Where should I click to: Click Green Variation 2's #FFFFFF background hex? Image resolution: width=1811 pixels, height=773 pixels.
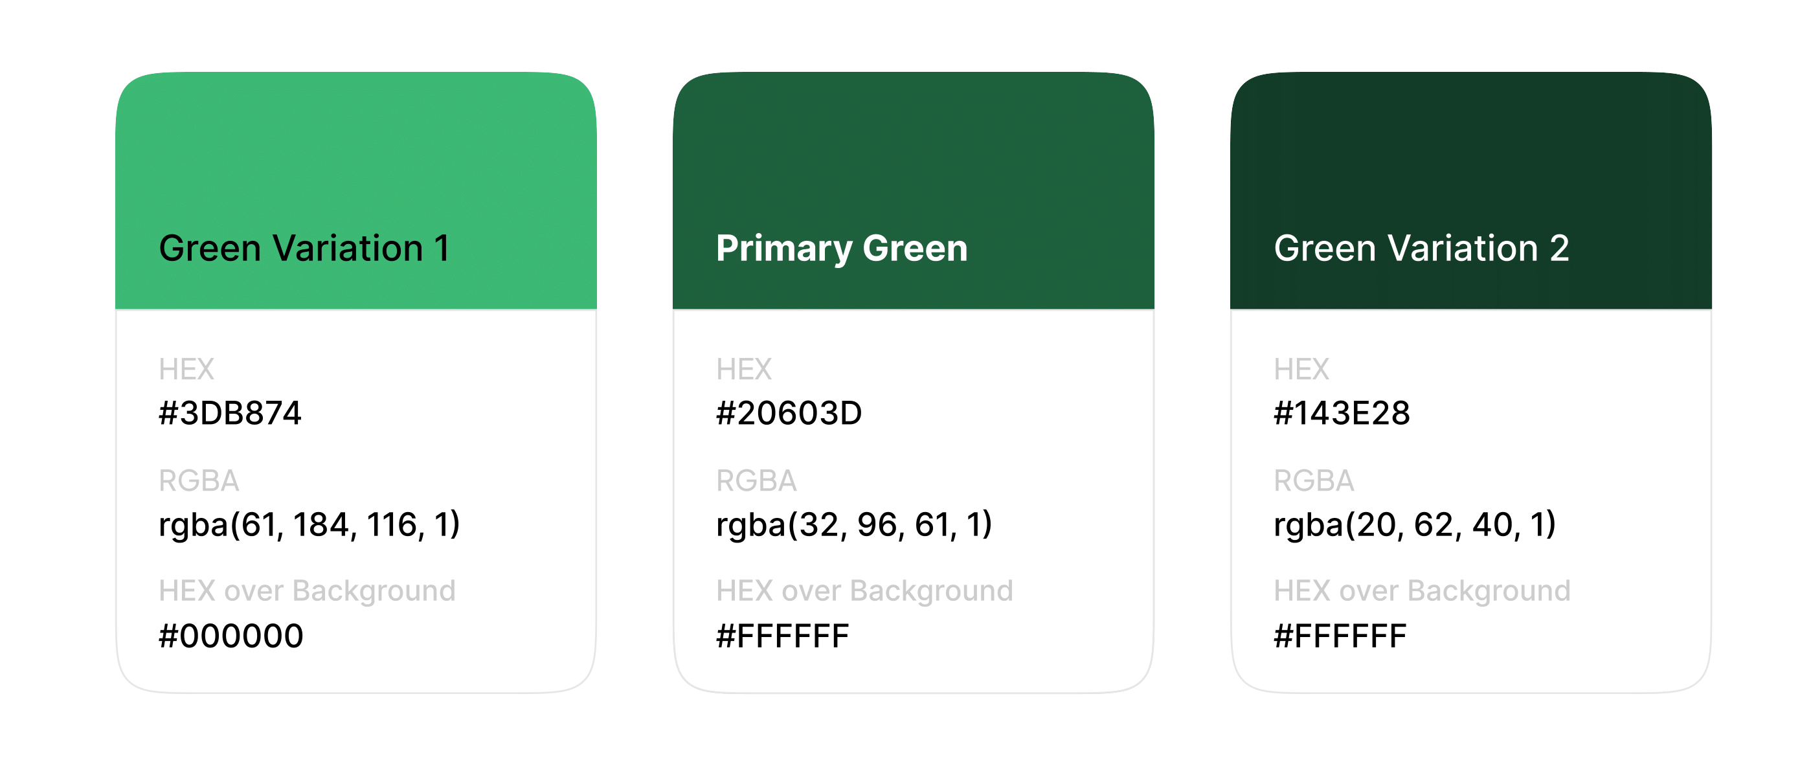(1340, 636)
